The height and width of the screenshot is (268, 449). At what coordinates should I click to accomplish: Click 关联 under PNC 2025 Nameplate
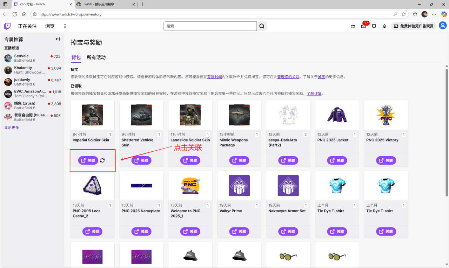point(141,232)
